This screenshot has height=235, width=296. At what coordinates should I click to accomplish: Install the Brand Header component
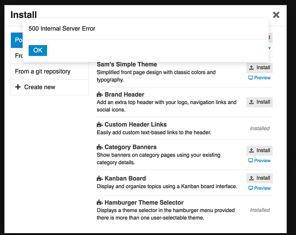[x=259, y=102]
